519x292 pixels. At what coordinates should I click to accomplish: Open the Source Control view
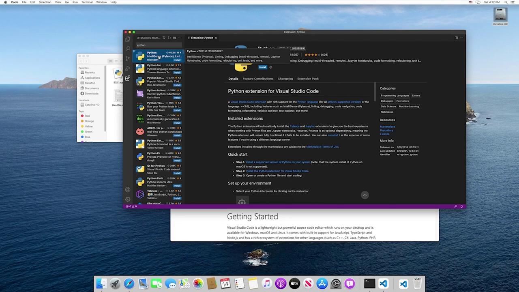128,58
